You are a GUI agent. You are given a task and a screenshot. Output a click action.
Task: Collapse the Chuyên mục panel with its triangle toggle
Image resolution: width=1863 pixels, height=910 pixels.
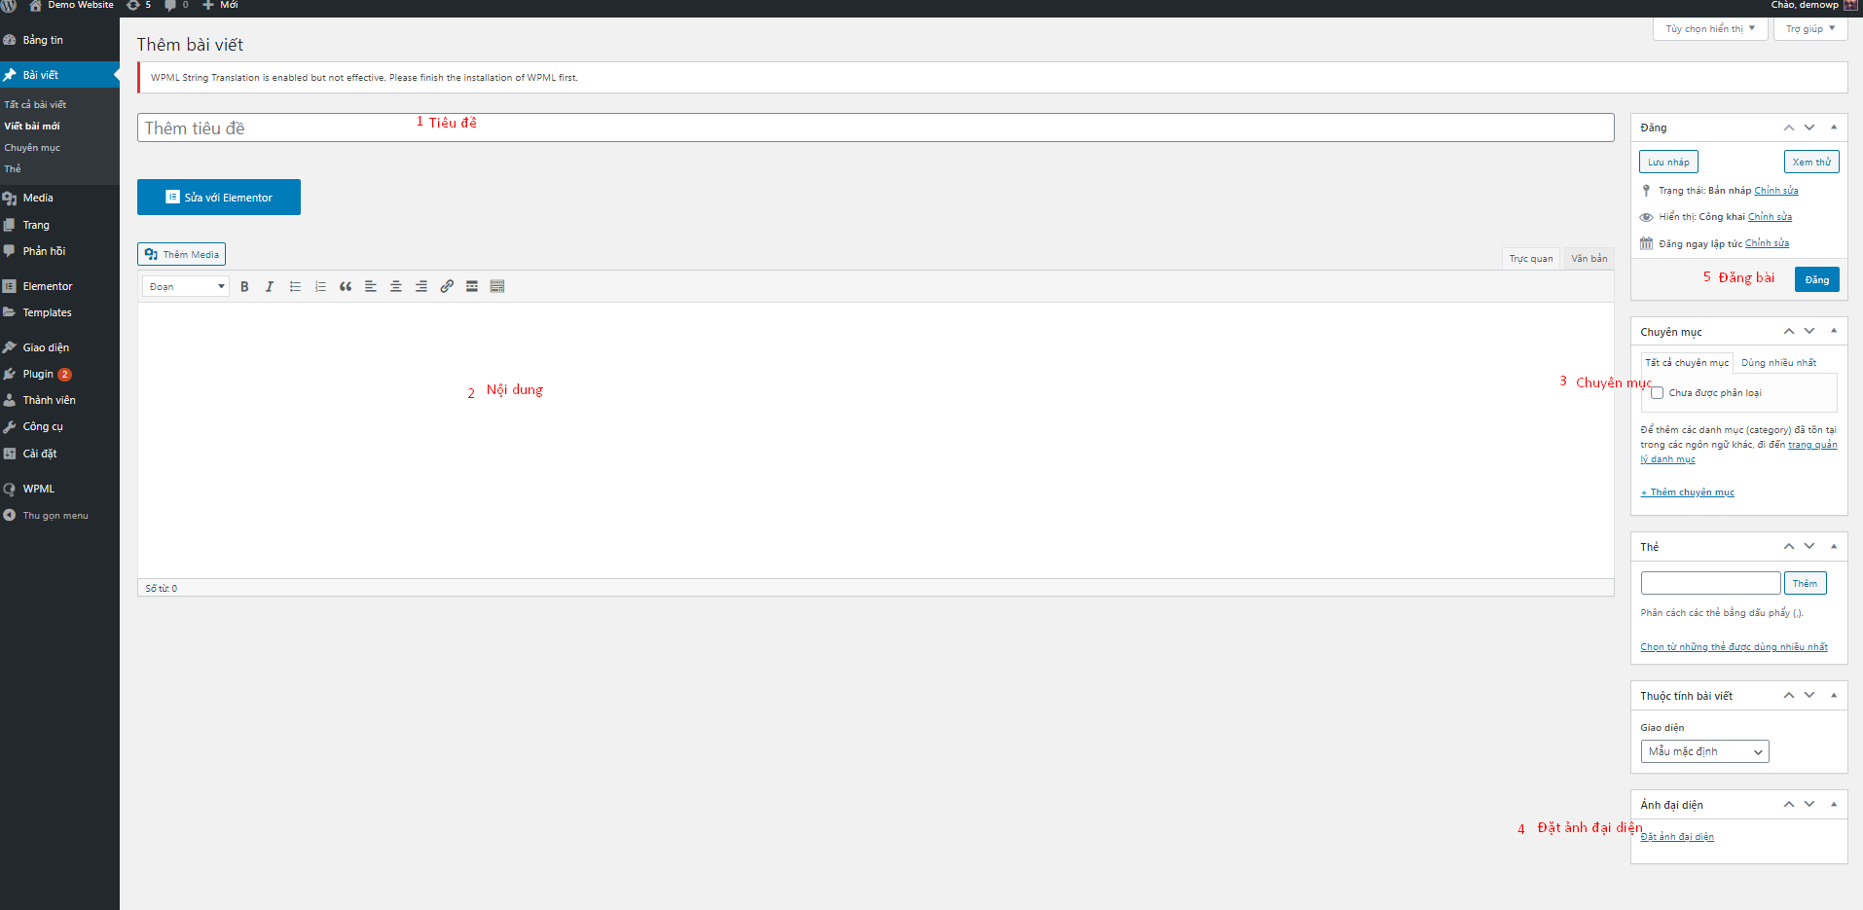pyautogui.click(x=1834, y=332)
